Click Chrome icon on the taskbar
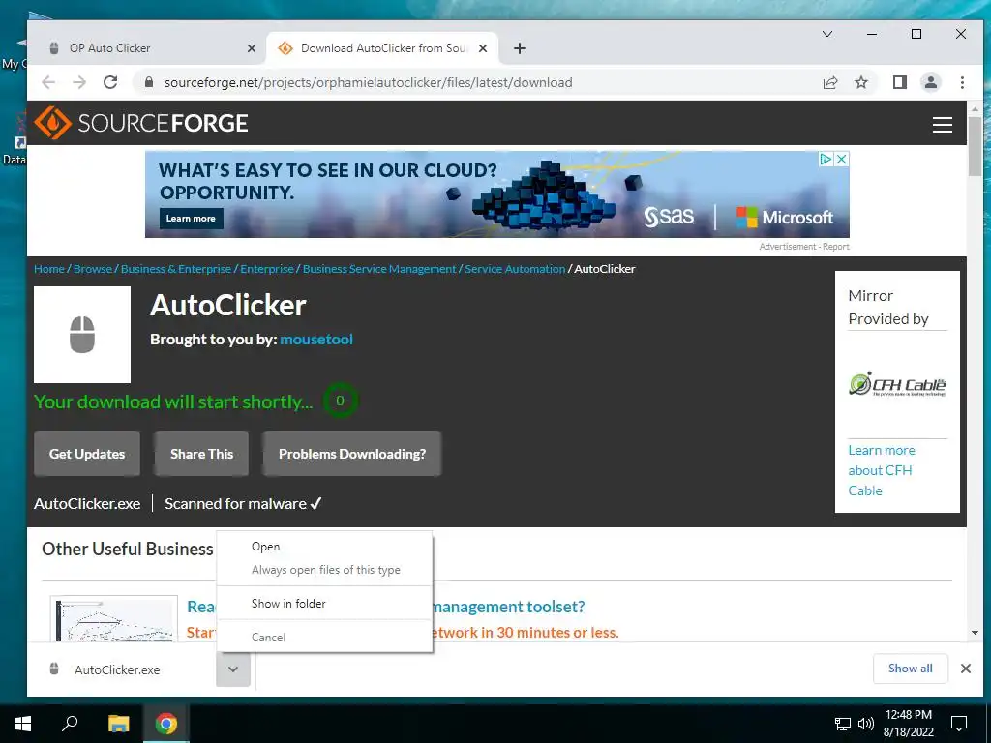Screen dimensions: 991x743 pos(166,724)
